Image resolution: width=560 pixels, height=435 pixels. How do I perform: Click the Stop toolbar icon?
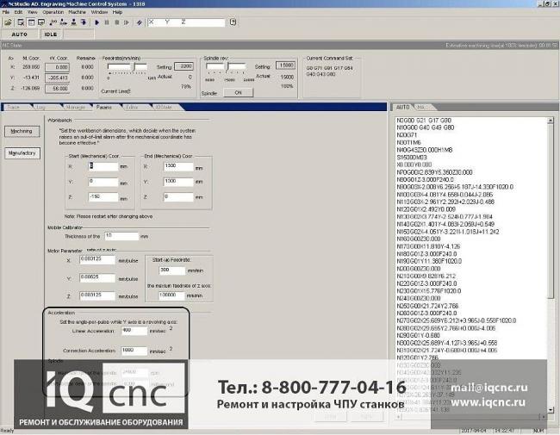(x=116, y=22)
